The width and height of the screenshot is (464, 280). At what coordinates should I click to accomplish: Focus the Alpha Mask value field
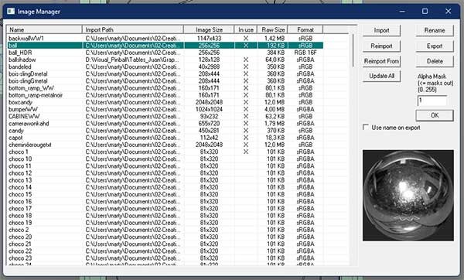[432, 101]
